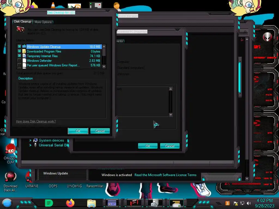The image size is (279, 209).
Task: Click the Alienware head gadget
Action: 268,37
